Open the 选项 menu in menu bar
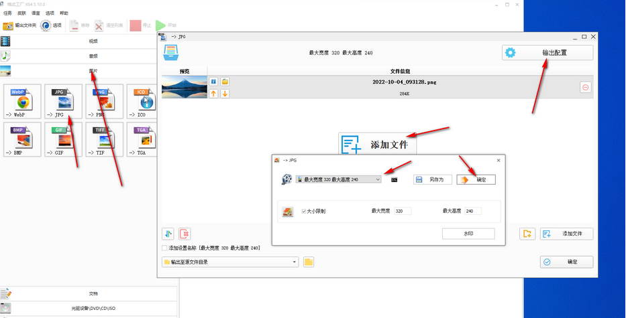Image resolution: width=626 pixels, height=318 pixels. [50, 13]
